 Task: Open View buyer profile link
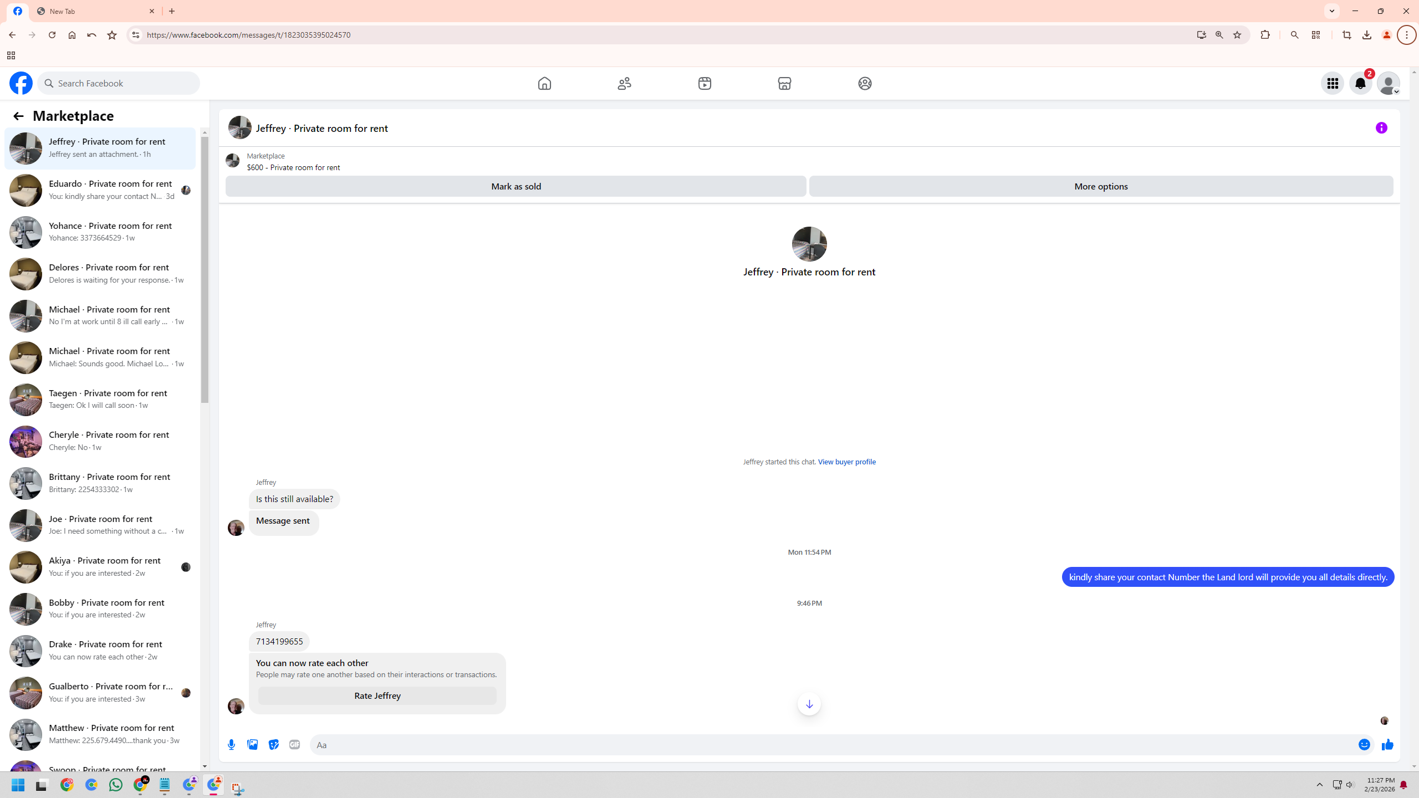coord(846,462)
